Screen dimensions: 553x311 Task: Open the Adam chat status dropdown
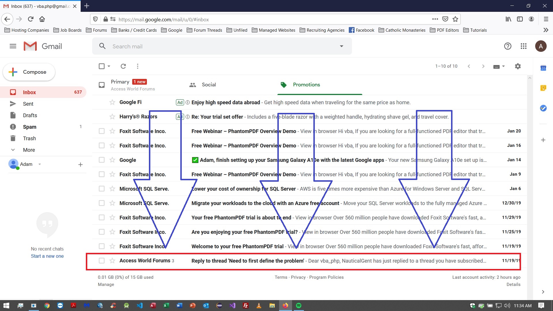40,164
